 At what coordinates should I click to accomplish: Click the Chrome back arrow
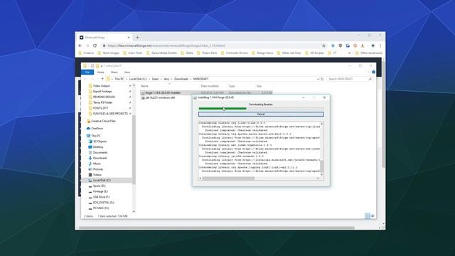tap(80, 46)
